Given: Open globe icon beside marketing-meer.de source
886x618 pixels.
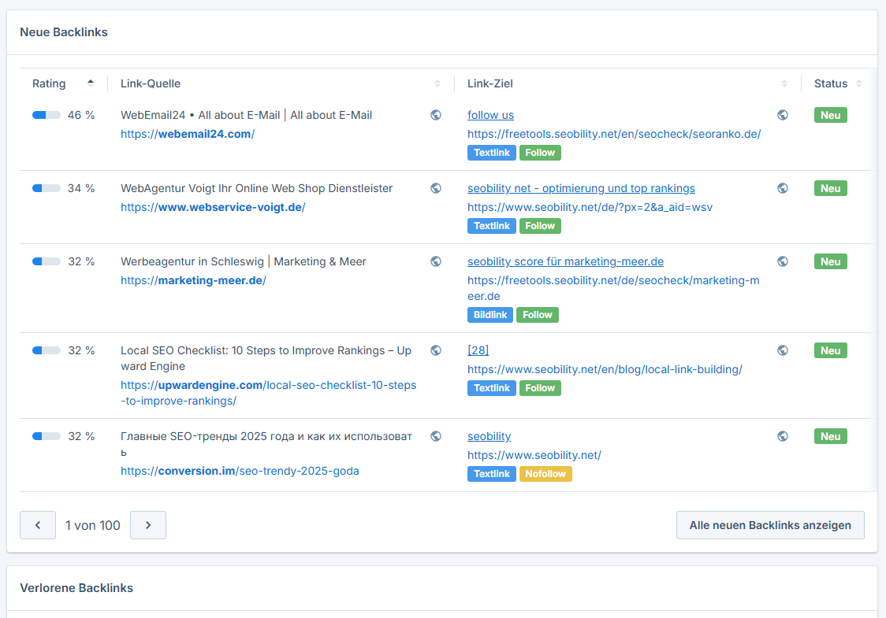Looking at the screenshot, I should (x=436, y=261).
